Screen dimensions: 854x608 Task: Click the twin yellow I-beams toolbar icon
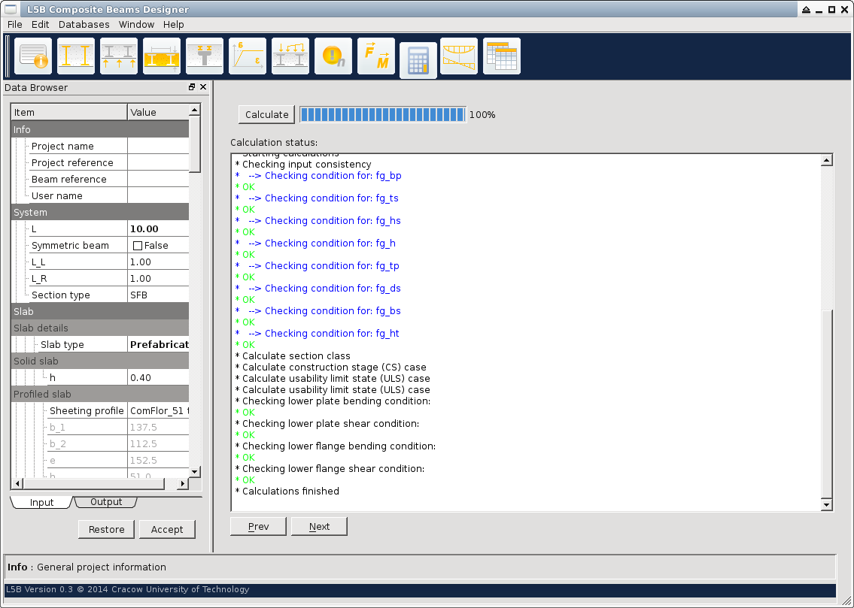click(x=76, y=56)
